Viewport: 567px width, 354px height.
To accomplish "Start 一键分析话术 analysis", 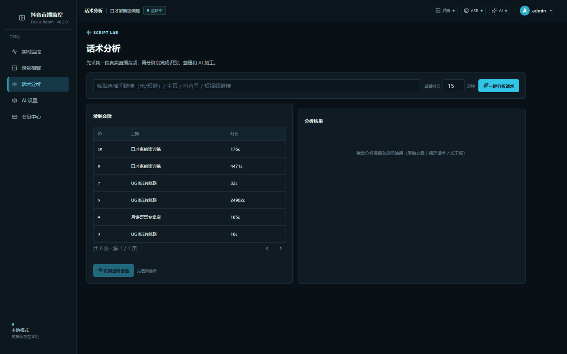I will click(x=499, y=86).
